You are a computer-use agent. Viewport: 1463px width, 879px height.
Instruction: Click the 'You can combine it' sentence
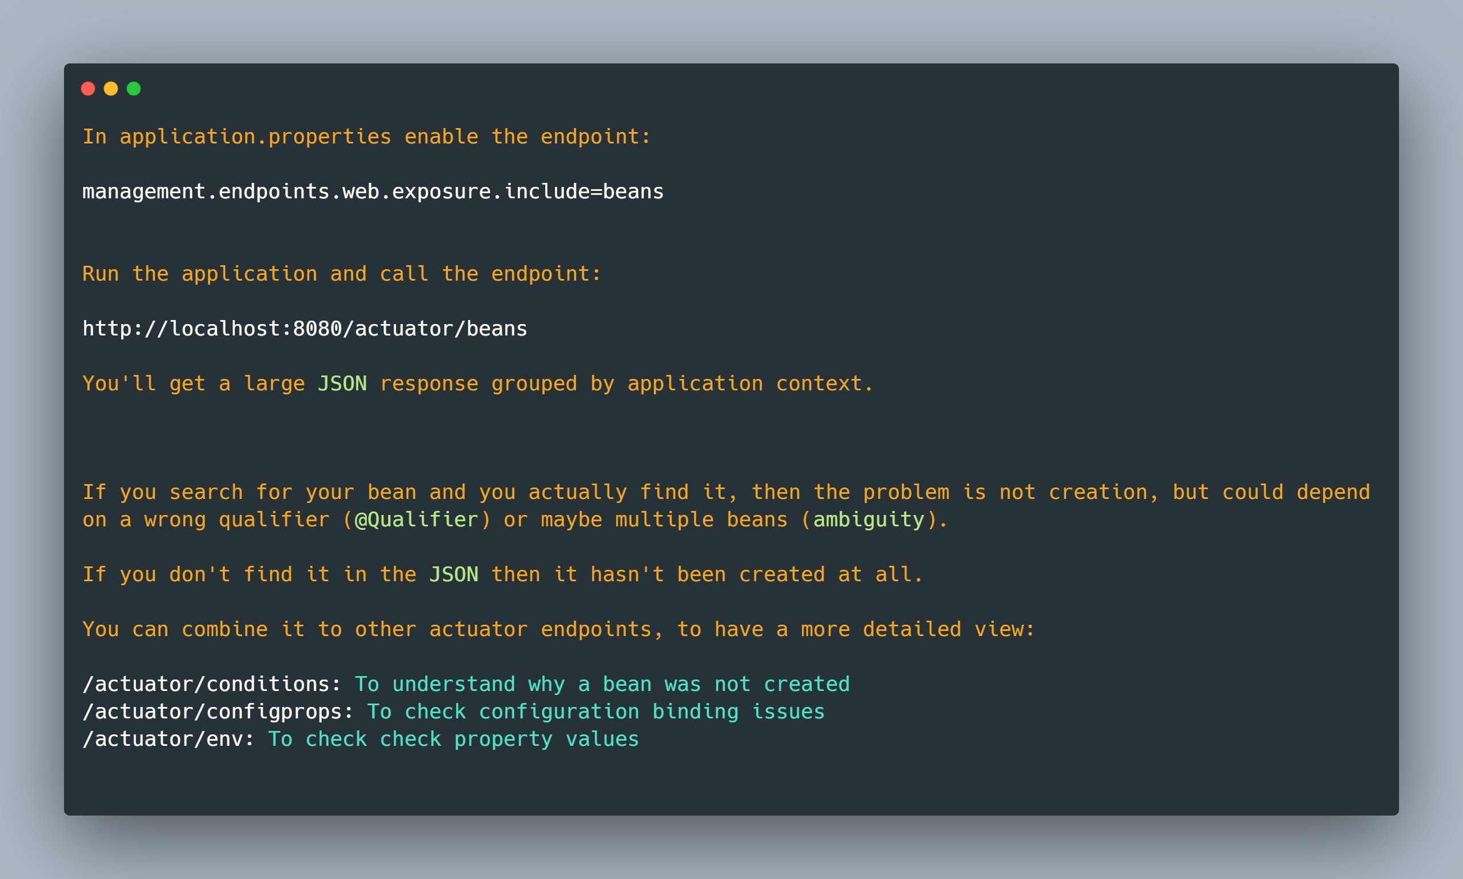click(558, 629)
